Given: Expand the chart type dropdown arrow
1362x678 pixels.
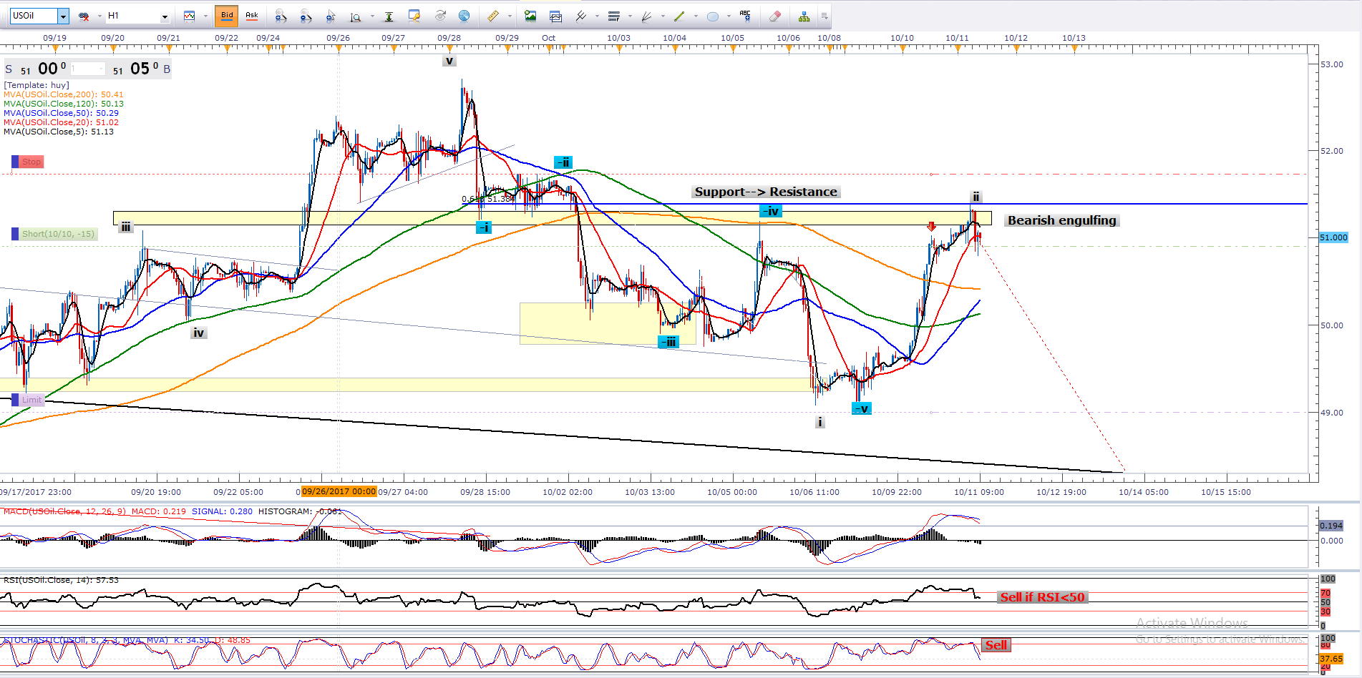Looking at the screenshot, I should pos(205,16).
